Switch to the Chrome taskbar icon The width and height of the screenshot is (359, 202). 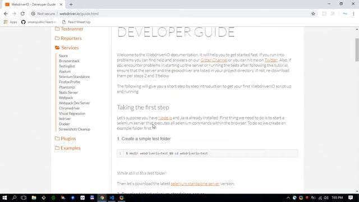[x=102, y=198]
